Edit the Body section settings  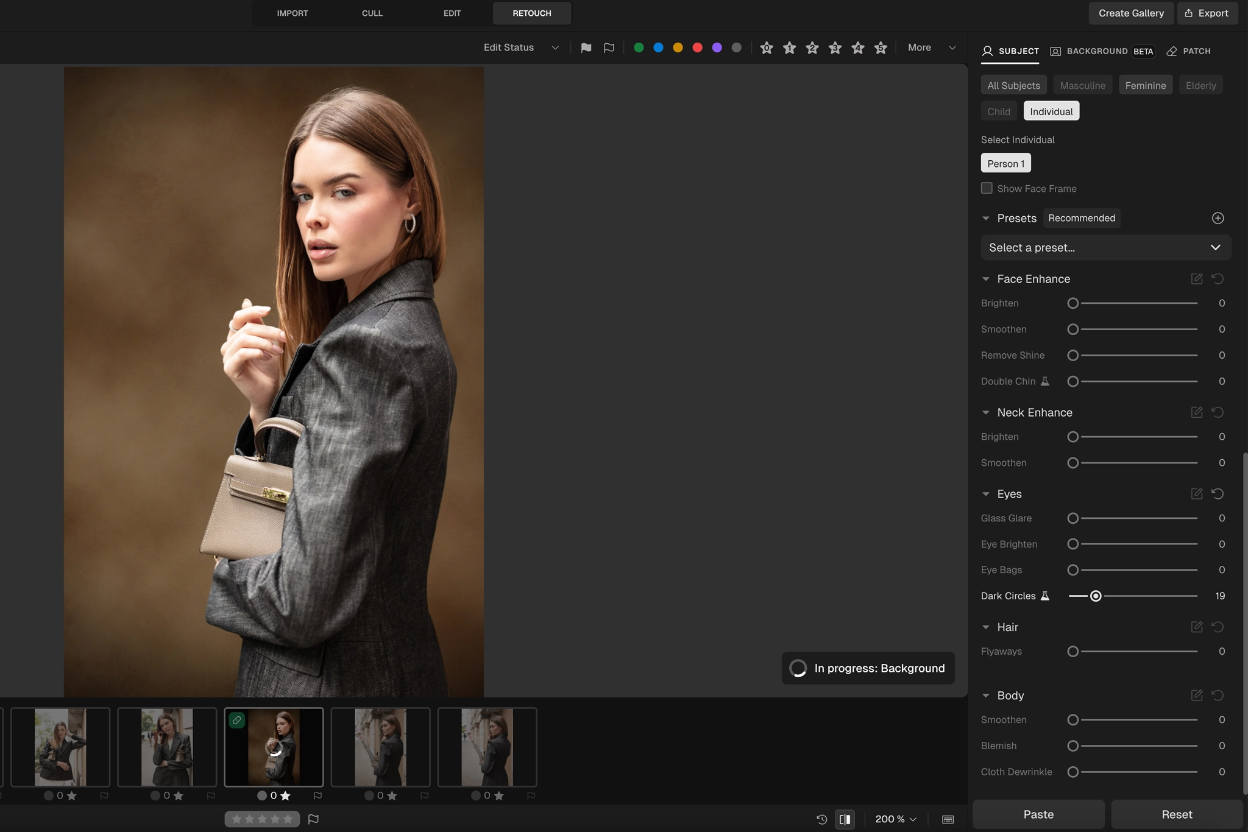1197,695
